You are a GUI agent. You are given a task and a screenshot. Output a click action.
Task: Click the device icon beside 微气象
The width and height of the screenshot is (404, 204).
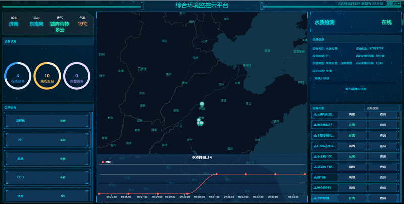(315, 177)
